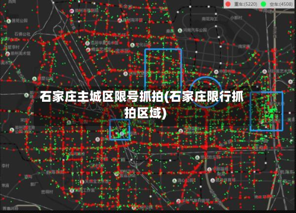Click the 郑州美术馆 marker icon

pyautogui.click(x=8, y=54)
